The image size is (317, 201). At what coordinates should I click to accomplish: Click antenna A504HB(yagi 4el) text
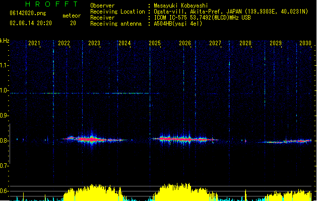(x=178, y=24)
